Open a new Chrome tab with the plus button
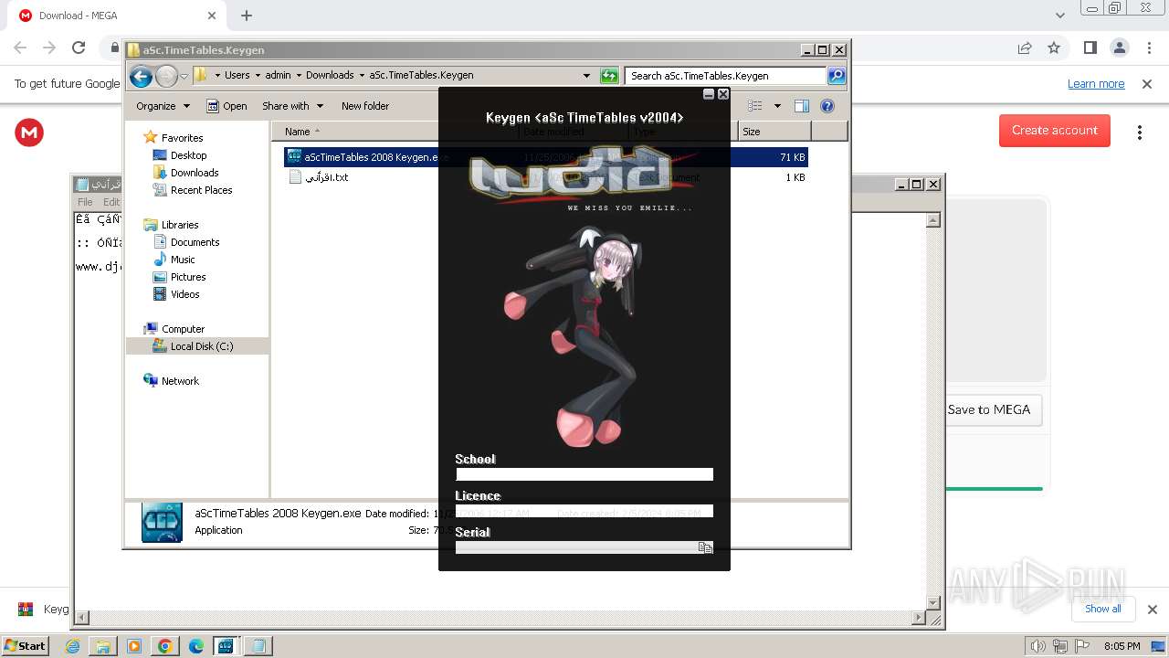Image resolution: width=1169 pixels, height=658 pixels. click(247, 16)
